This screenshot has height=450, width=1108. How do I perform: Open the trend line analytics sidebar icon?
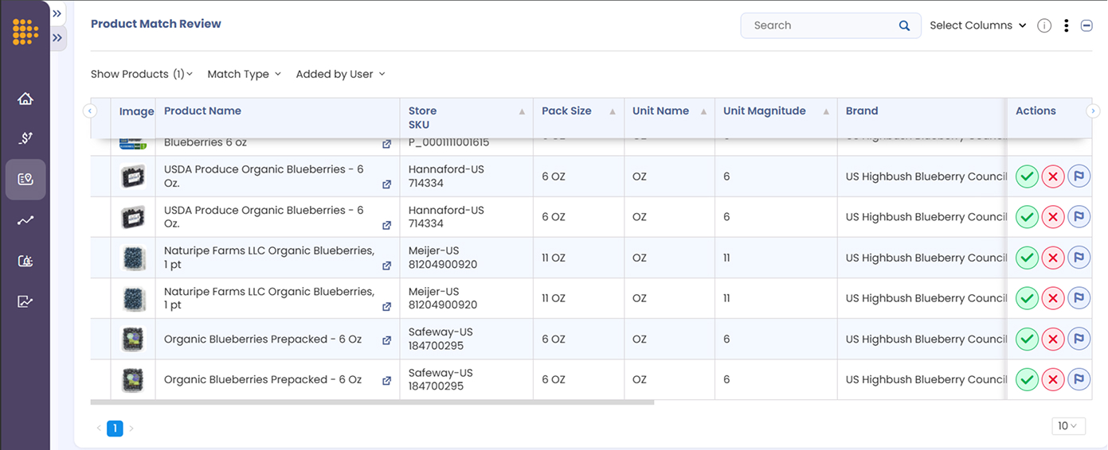(x=25, y=220)
